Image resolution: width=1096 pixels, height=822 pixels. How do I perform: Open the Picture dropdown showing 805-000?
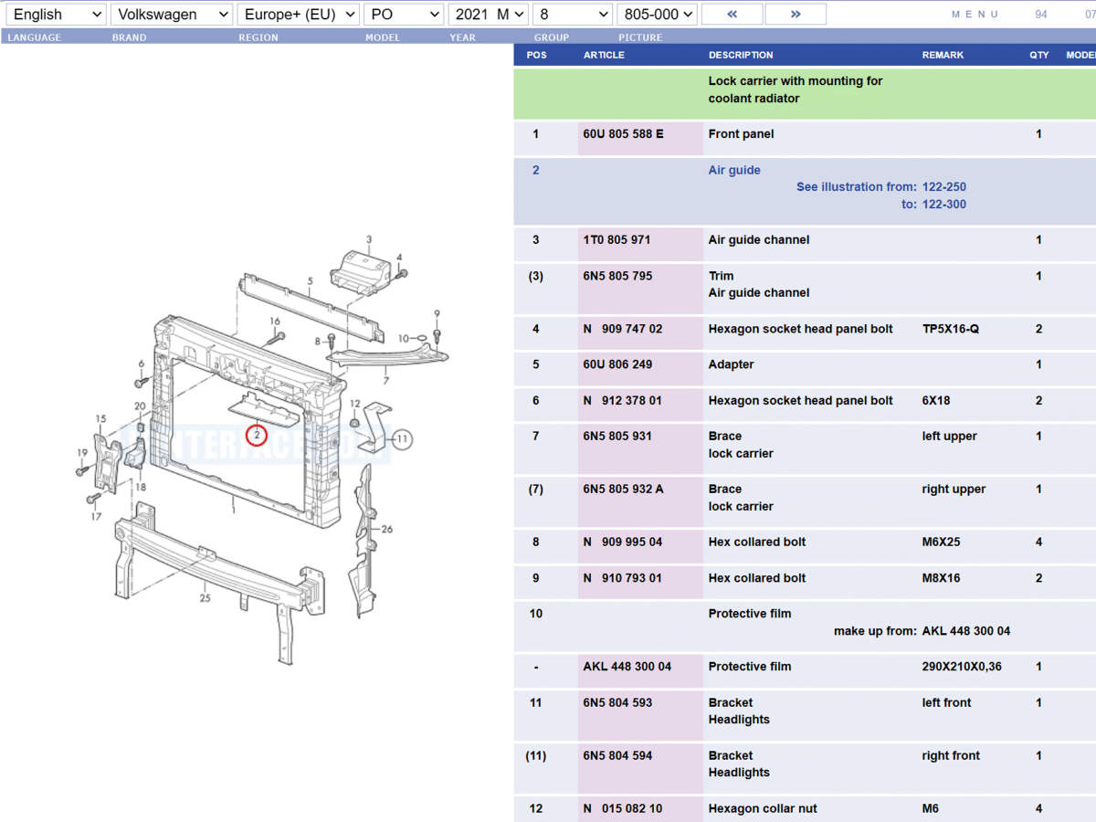pos(657,15)
